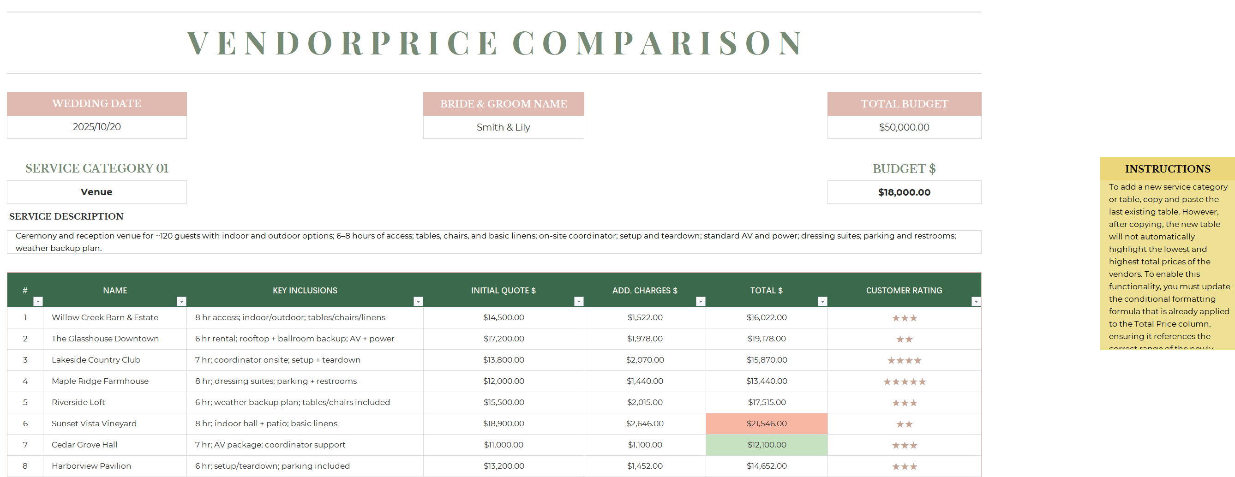The width and height of the screenshot is (1235, 477).
Task: Select the $13,800.00 initial quote cell
Action: (504, 359)
